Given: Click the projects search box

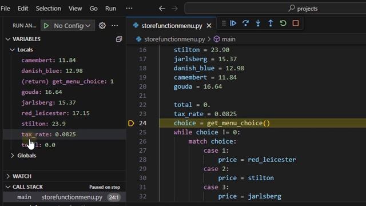Looking at the screenshot, I should (276, 9).
